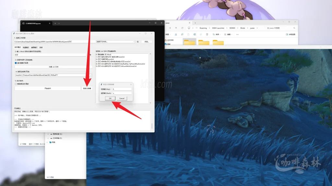
Task: Open the 选择子文件夹 dropdown
Action: coord(115,42)
